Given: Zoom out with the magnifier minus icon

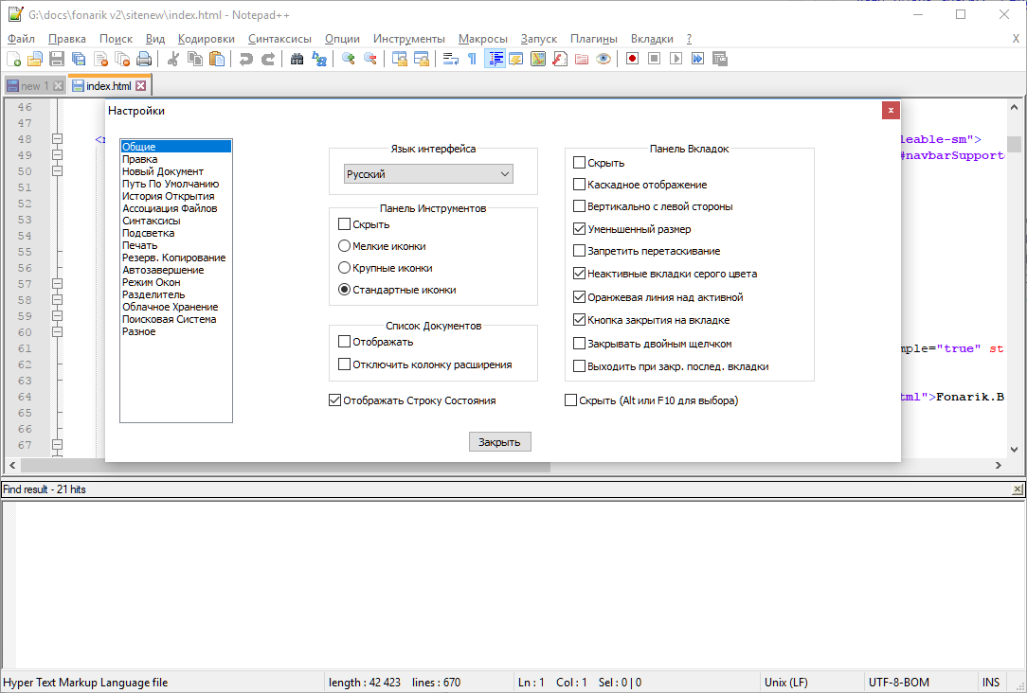Looking at the screenshot, I should click(370, 59).
